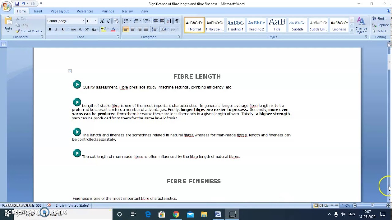Click the 140% zoom level

pos(346,206)
